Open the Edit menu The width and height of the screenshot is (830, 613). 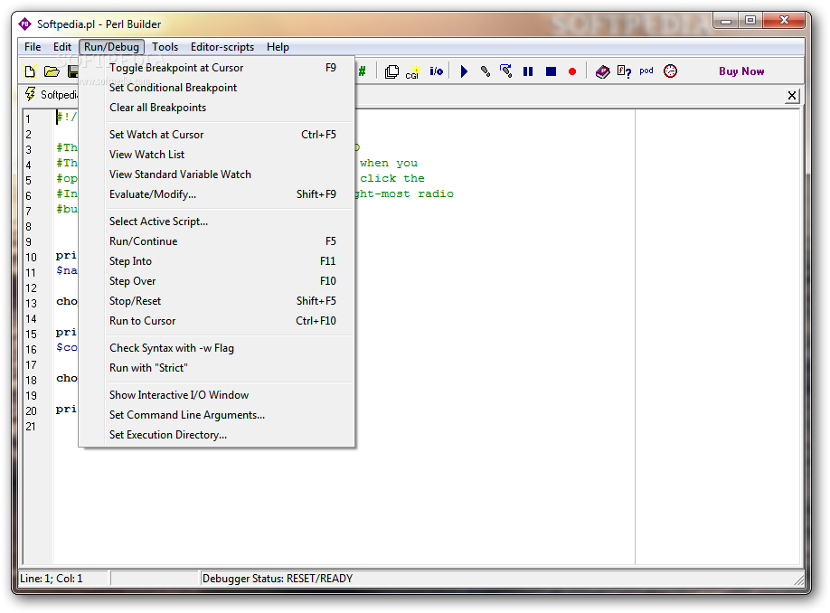coord(61,47)
